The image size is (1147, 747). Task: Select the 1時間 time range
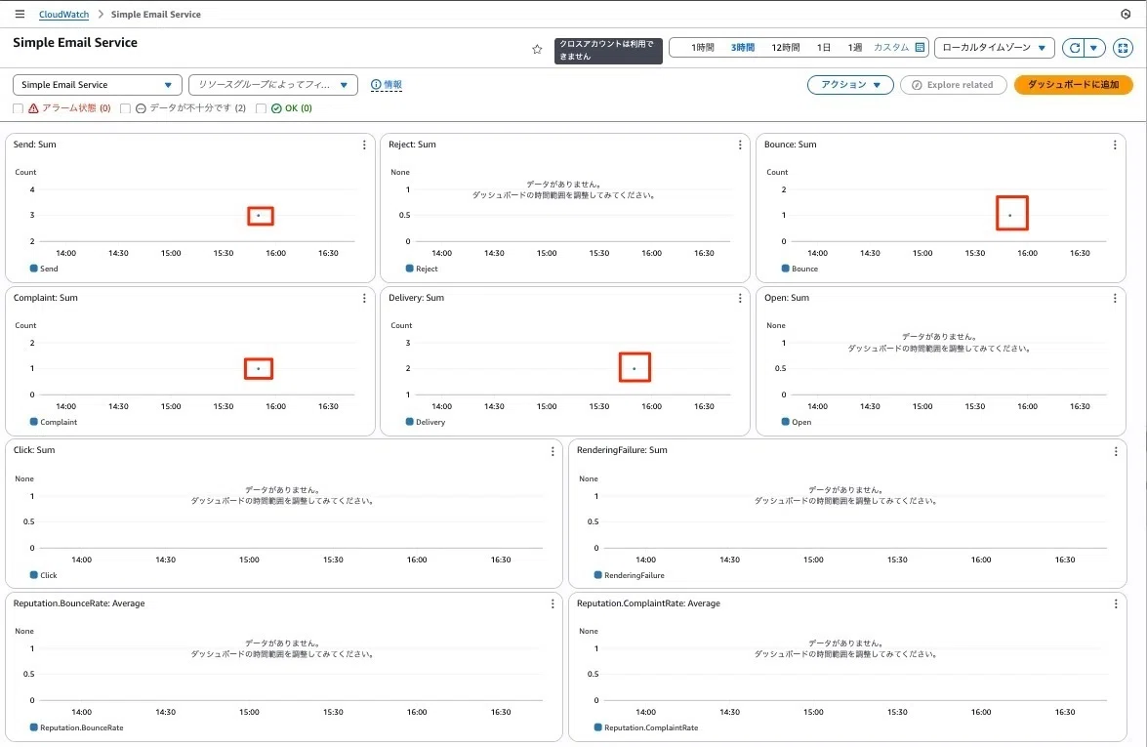pyautogui.click(x=702, y=48)
